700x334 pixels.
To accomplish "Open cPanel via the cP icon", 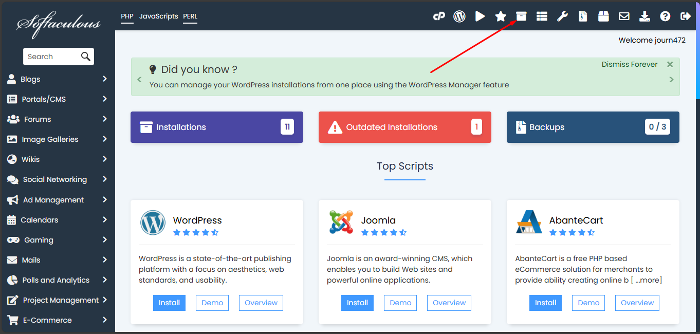I will (438, 16).
